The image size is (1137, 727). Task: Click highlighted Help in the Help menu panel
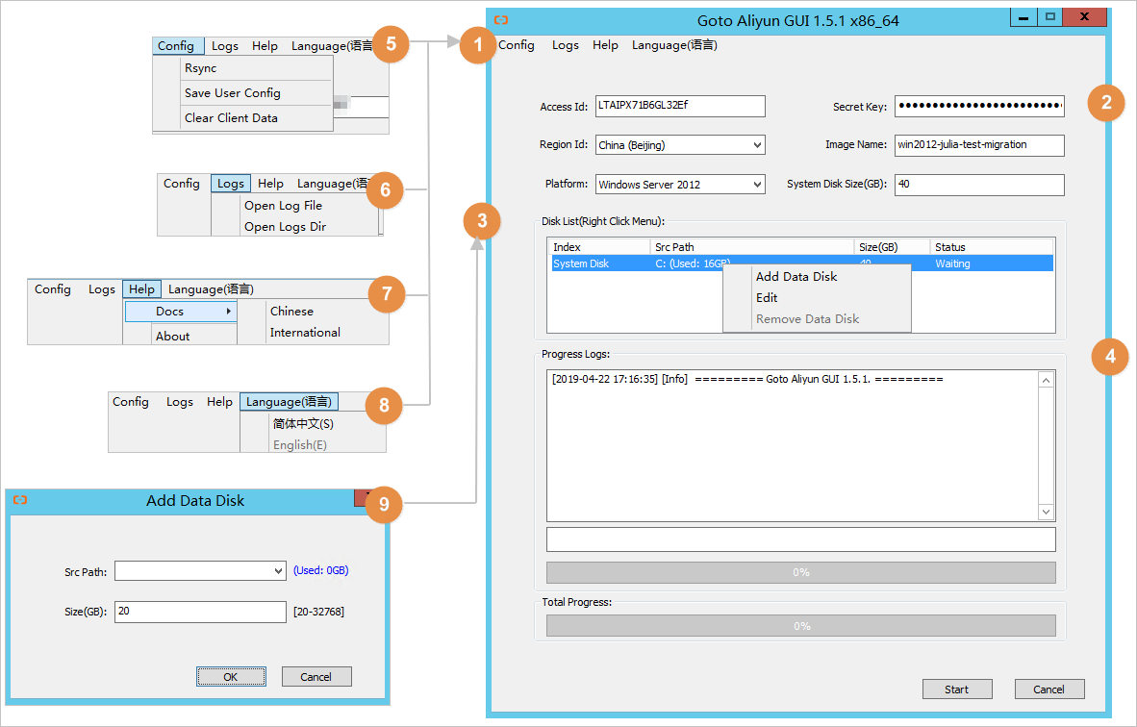point(141,289)
